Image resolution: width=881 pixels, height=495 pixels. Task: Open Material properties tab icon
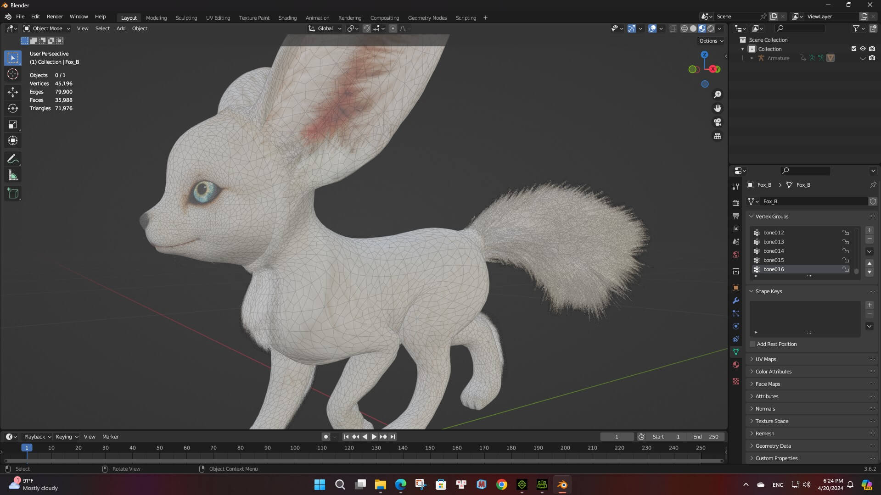[x=736, y=365]
